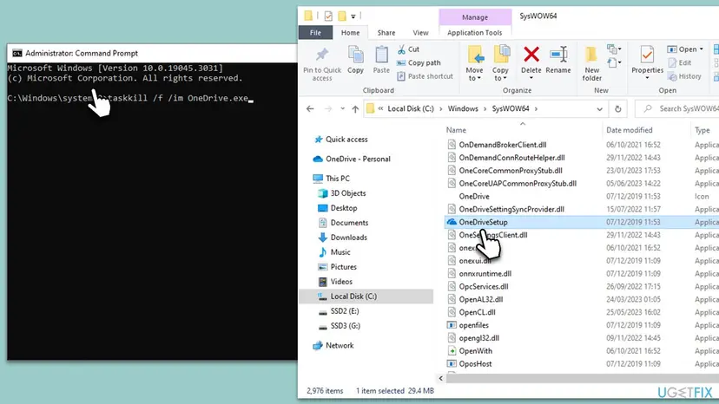719x404 pixels.
Task: Open the File menu tab
Action: pyautogui.click(x=315, y=33)
